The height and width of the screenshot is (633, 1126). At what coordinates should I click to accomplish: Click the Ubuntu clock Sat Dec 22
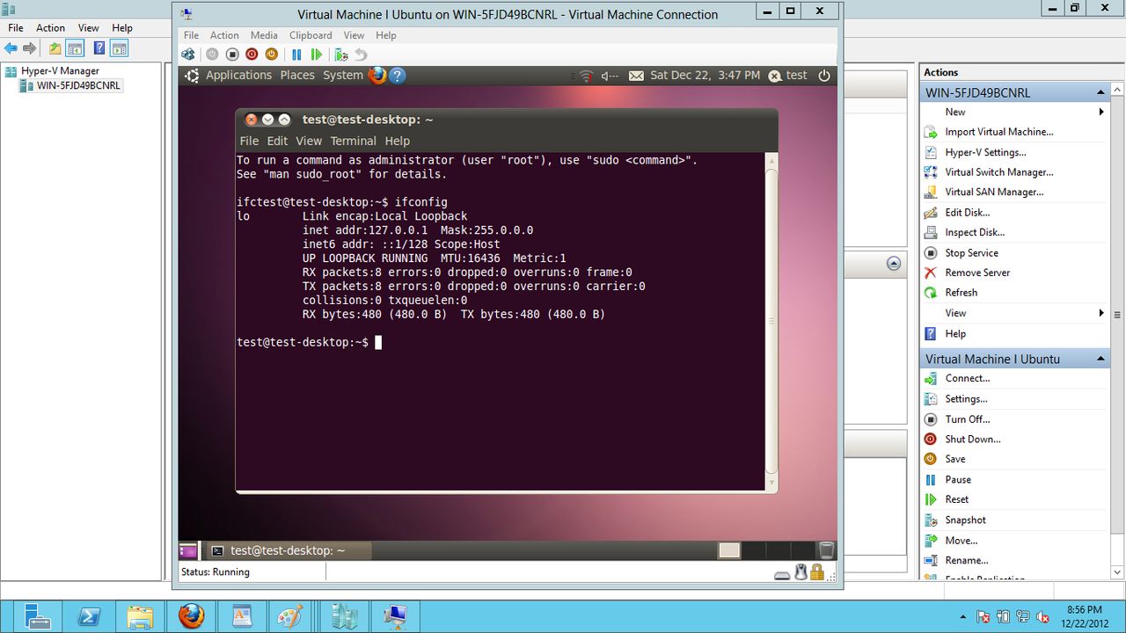point(705,76)
